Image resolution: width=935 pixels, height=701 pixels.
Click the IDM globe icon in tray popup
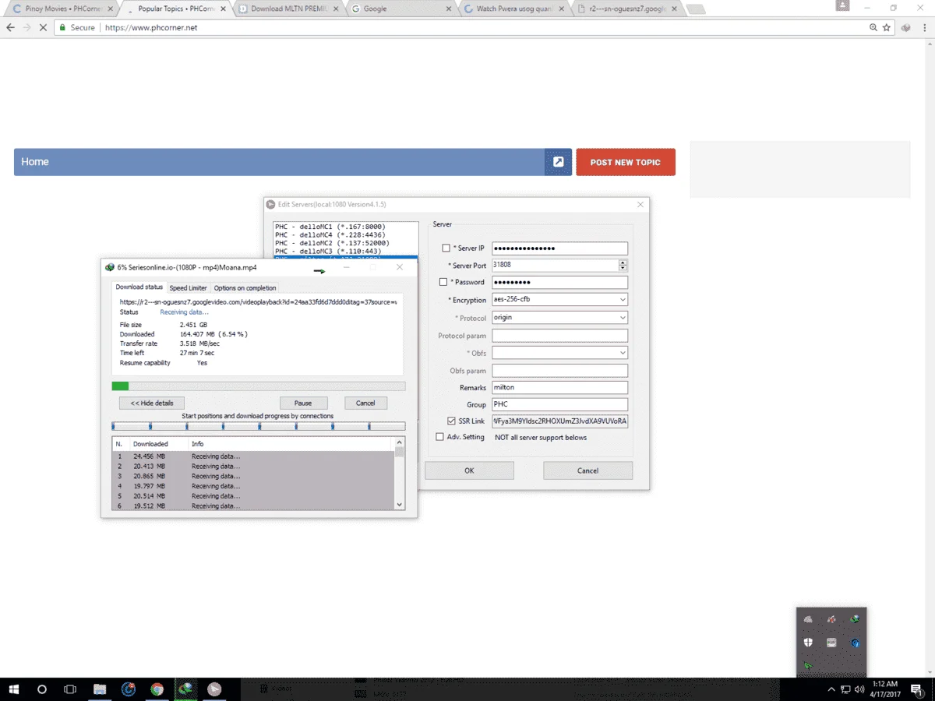click(855, 619)
